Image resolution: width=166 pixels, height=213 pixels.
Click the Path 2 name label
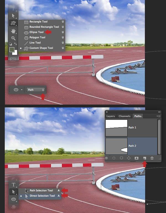click(132, 146)
